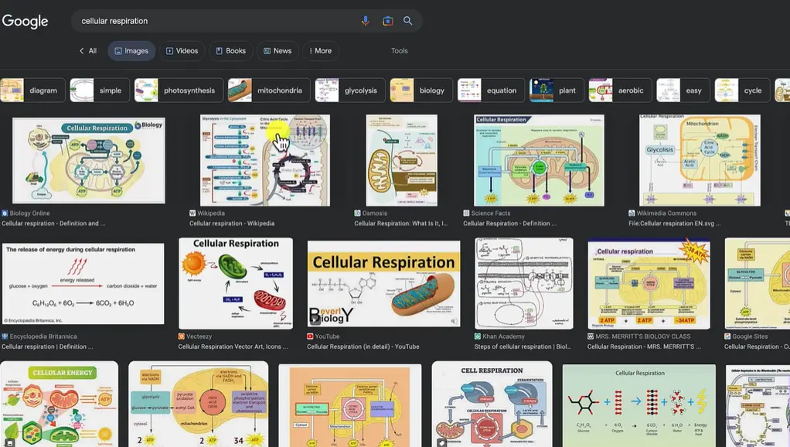Choose the aerobic filter chip

(x=621, y=90)
